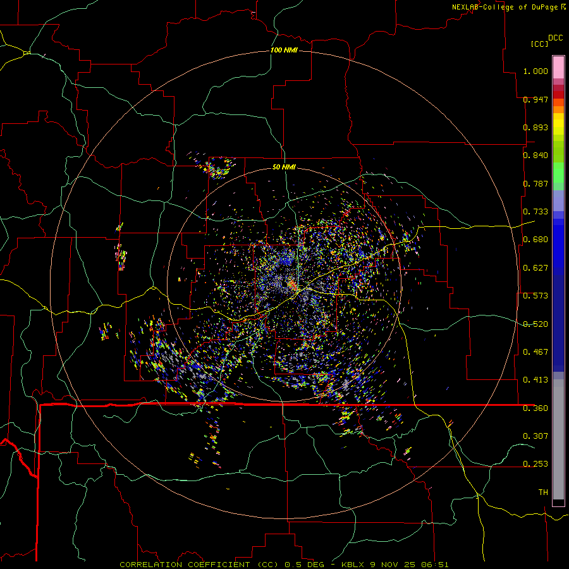Click the 0.787 scale value
The width and height of the screenshot is (569, 569).
(x=535, y=183)
